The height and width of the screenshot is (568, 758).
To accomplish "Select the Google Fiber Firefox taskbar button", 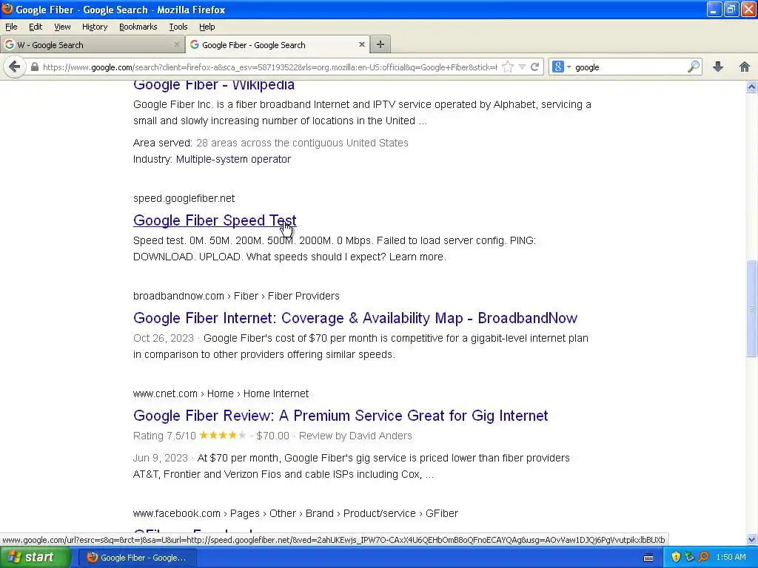I will [x=137, y=558].
